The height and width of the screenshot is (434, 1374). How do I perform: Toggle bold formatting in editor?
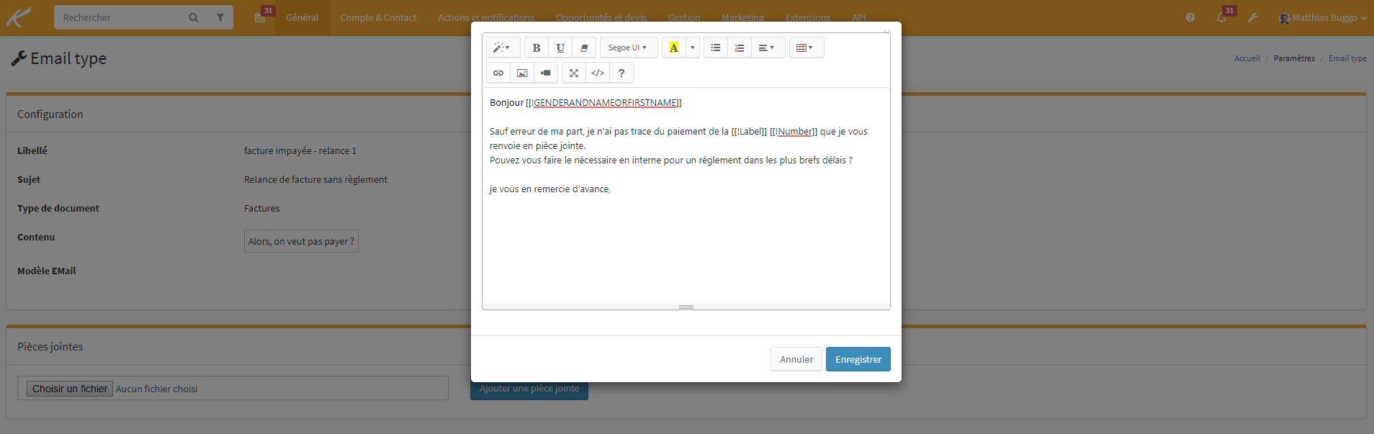[536, 48]
